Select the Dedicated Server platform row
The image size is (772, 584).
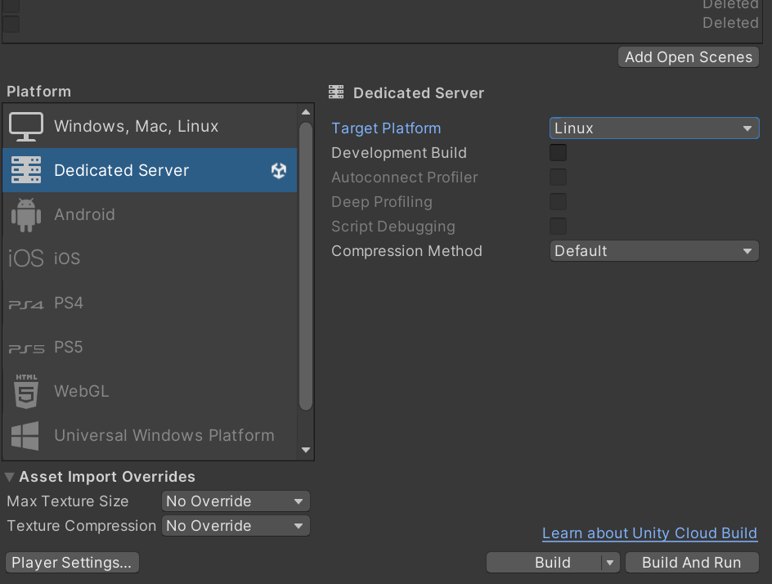click(x=150, y=170)
